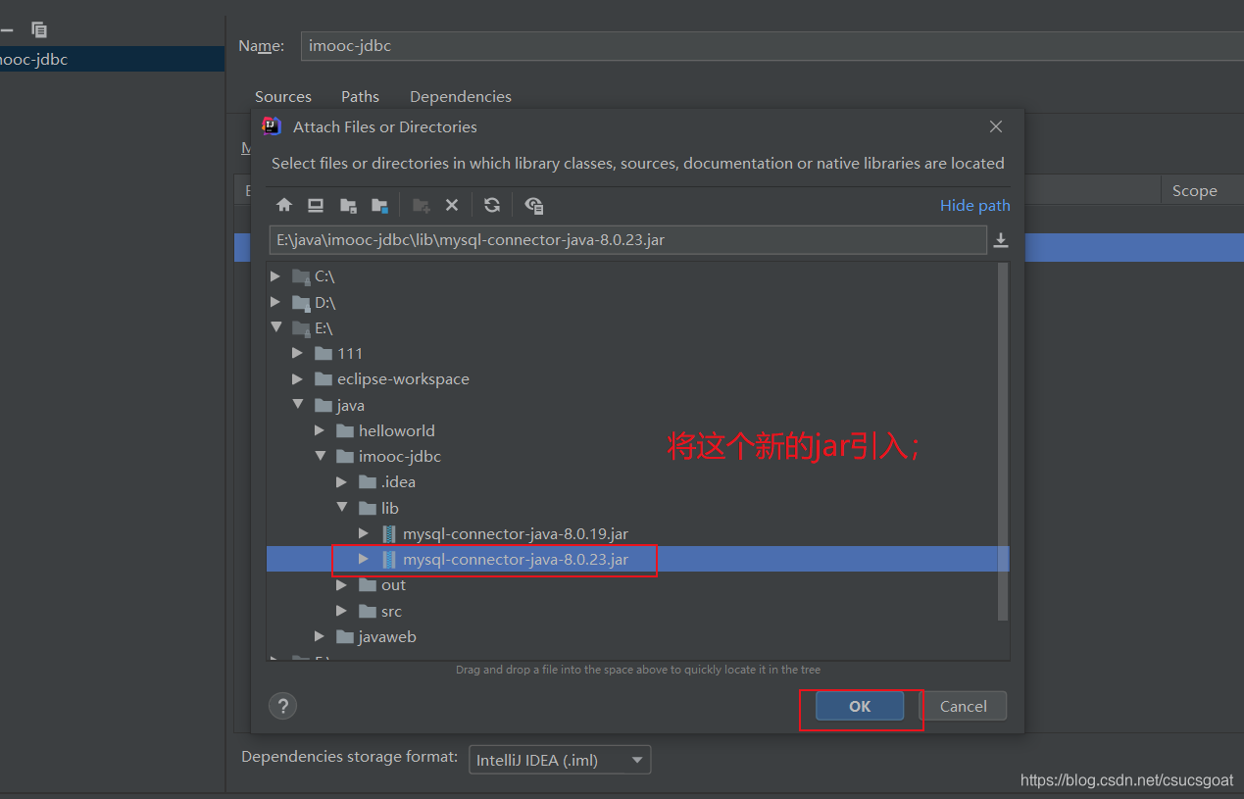Expand the javaweb folder
The height and width of the screenshot is (799, 1244).
[320, 636]
